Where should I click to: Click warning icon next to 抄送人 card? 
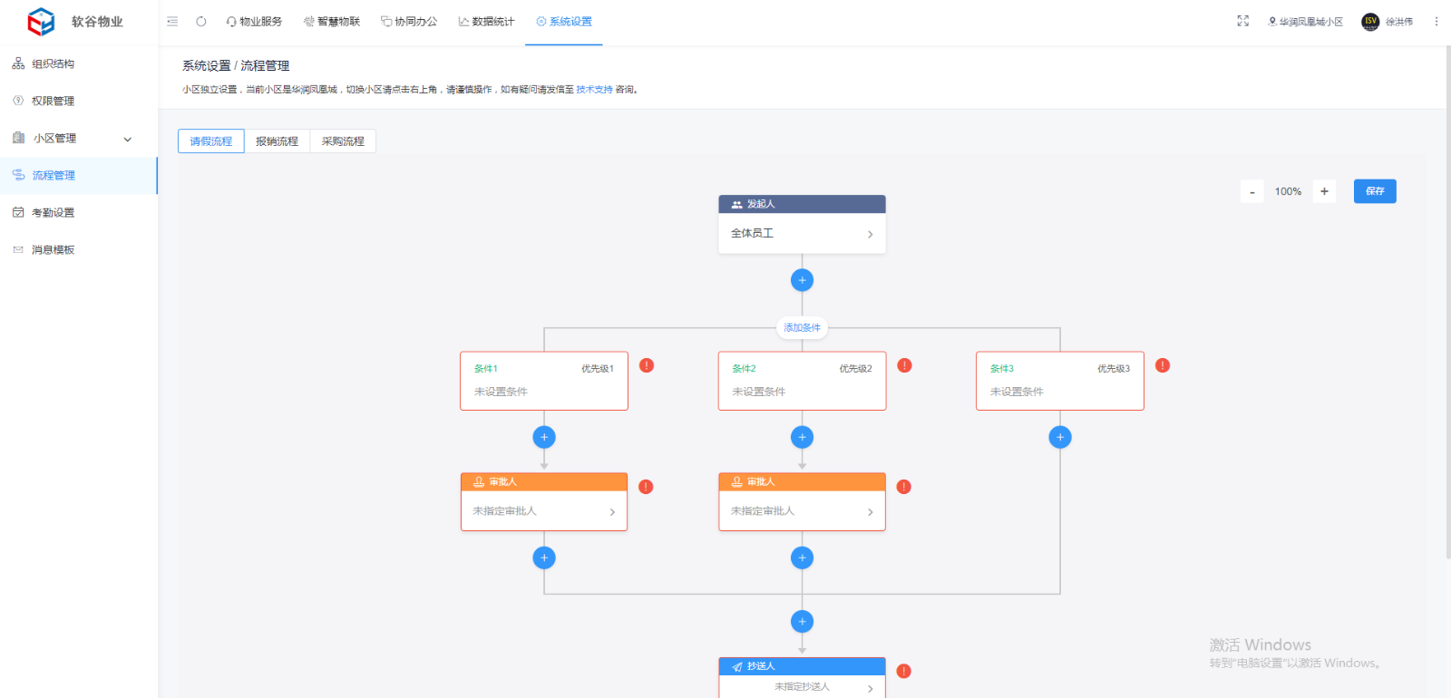(904, 671)
